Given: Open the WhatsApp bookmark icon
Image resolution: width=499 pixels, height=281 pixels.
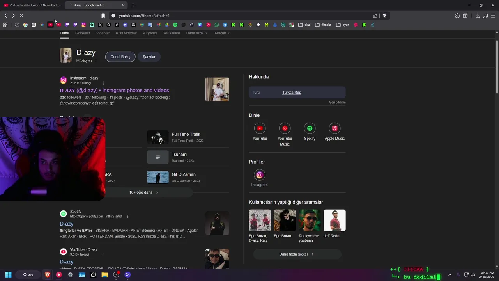Looking at the screenshot, I should (x=217, y=25).
